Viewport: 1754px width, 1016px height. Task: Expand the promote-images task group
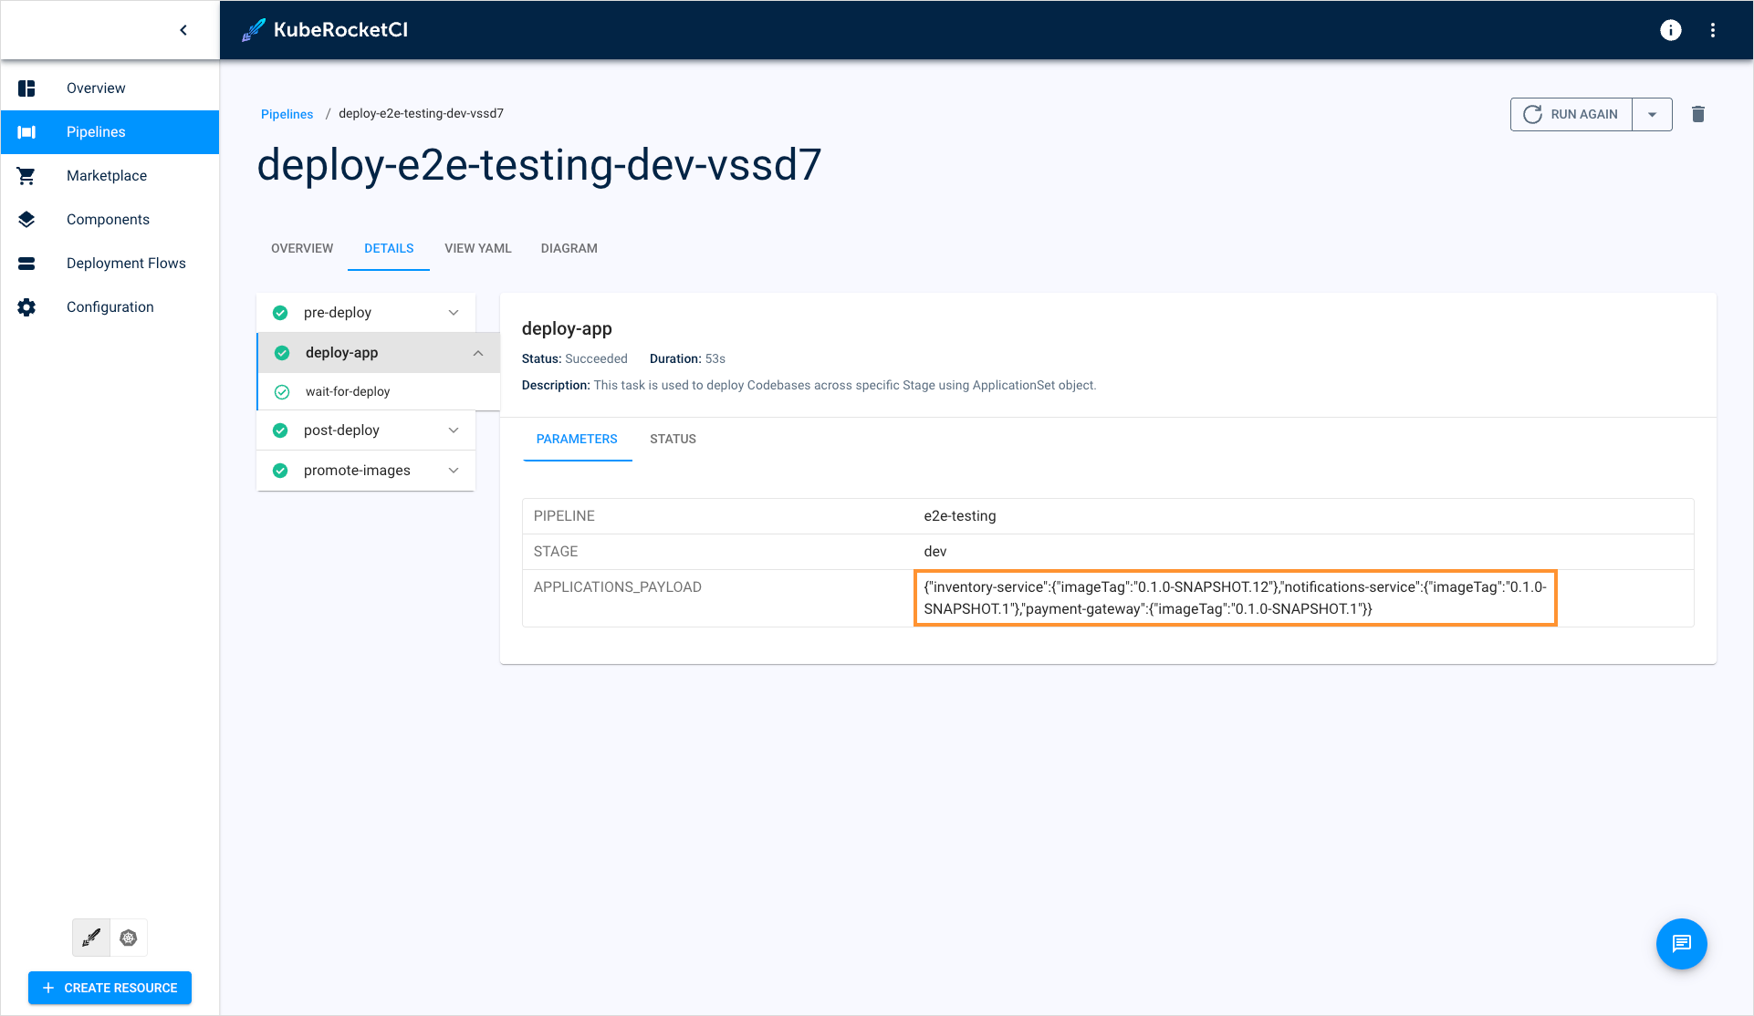point(454,470)
